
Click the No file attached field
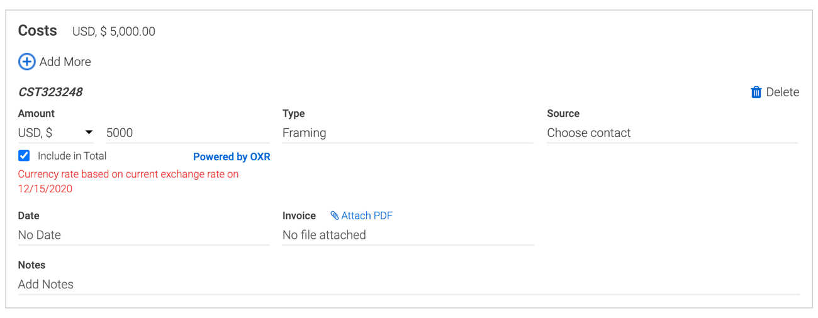[x=408, y=235]
